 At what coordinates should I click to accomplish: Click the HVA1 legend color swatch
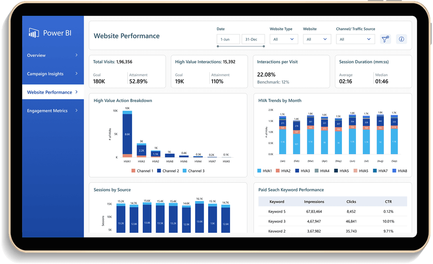click(x=259, y=171)
